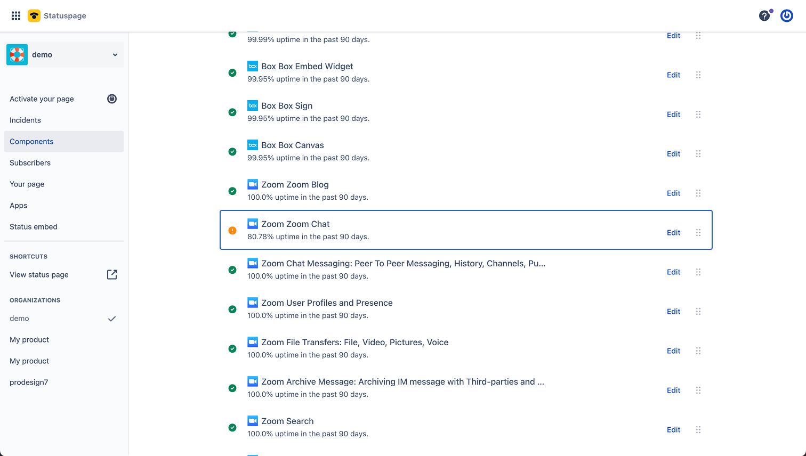Click the checkmark next to demo organization
The width and height of the screenshot is (806, 456).
point(112,319)
